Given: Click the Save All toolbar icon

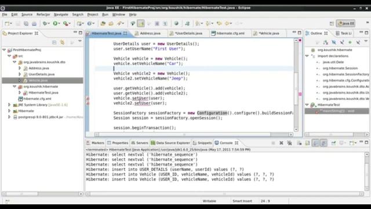Looking at the screenshot, I should tap(26, 23).
